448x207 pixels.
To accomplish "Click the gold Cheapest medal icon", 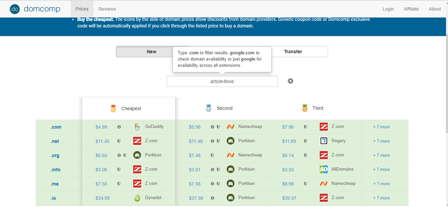I will [114, 108].
